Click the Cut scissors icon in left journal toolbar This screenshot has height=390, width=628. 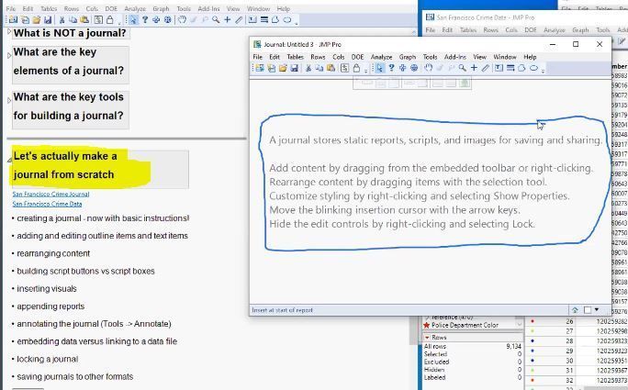pyautogui.click(x=62, y=19)
